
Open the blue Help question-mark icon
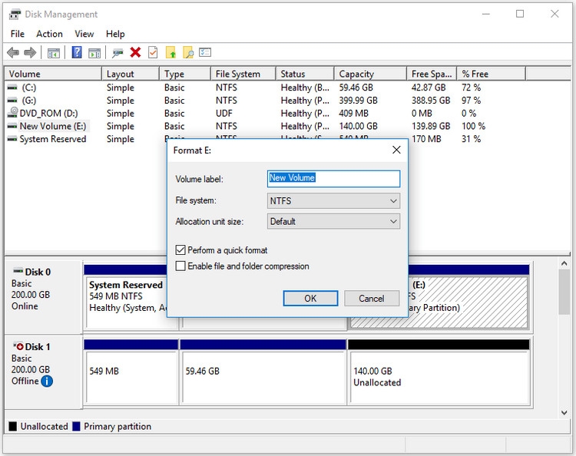click(x=76, y=52)
